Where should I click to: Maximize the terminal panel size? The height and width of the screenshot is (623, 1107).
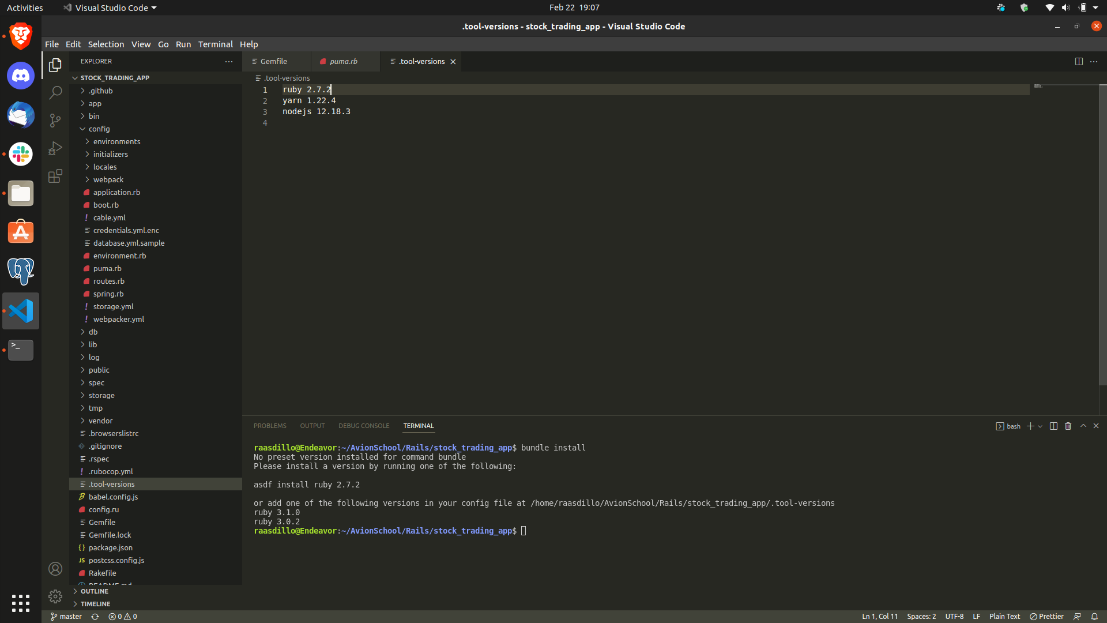(1083, 426)
